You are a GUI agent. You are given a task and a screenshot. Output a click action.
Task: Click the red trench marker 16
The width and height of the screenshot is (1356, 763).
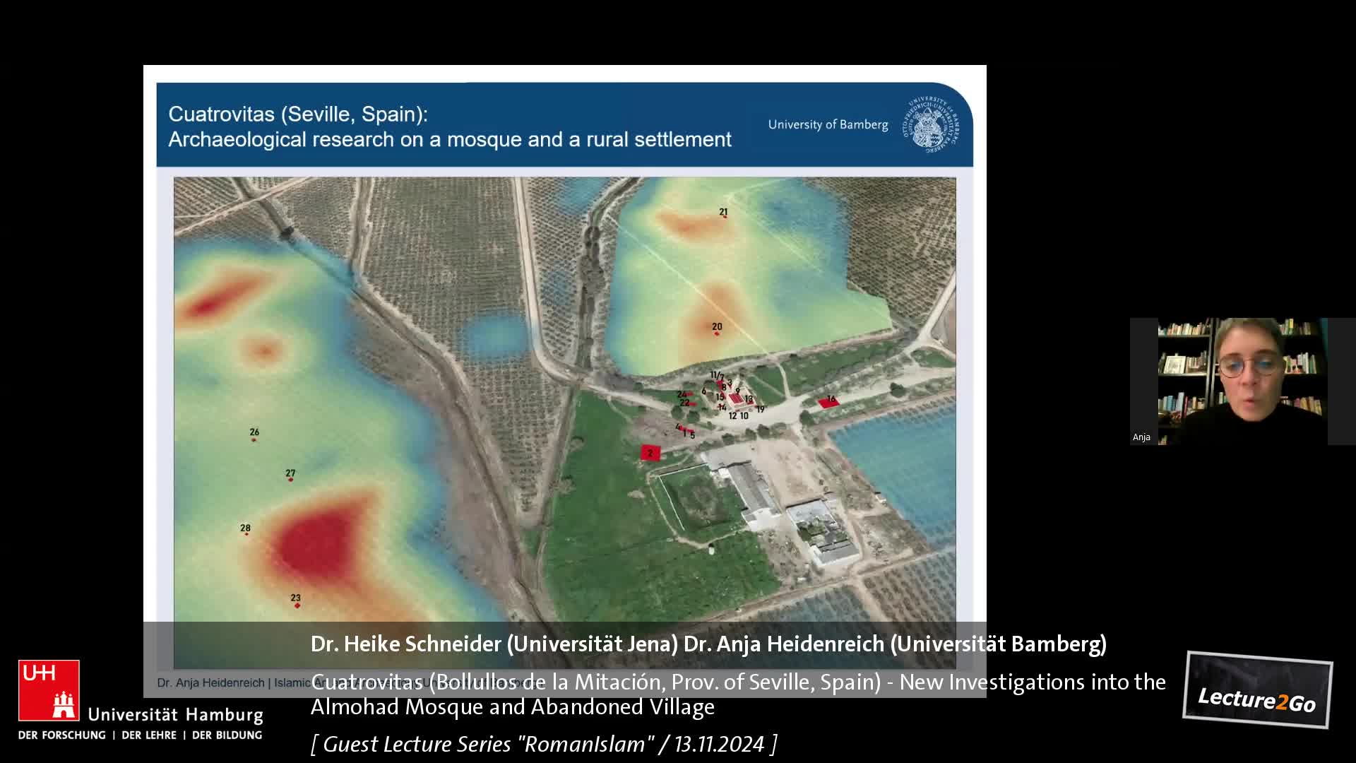click(828, 402)
